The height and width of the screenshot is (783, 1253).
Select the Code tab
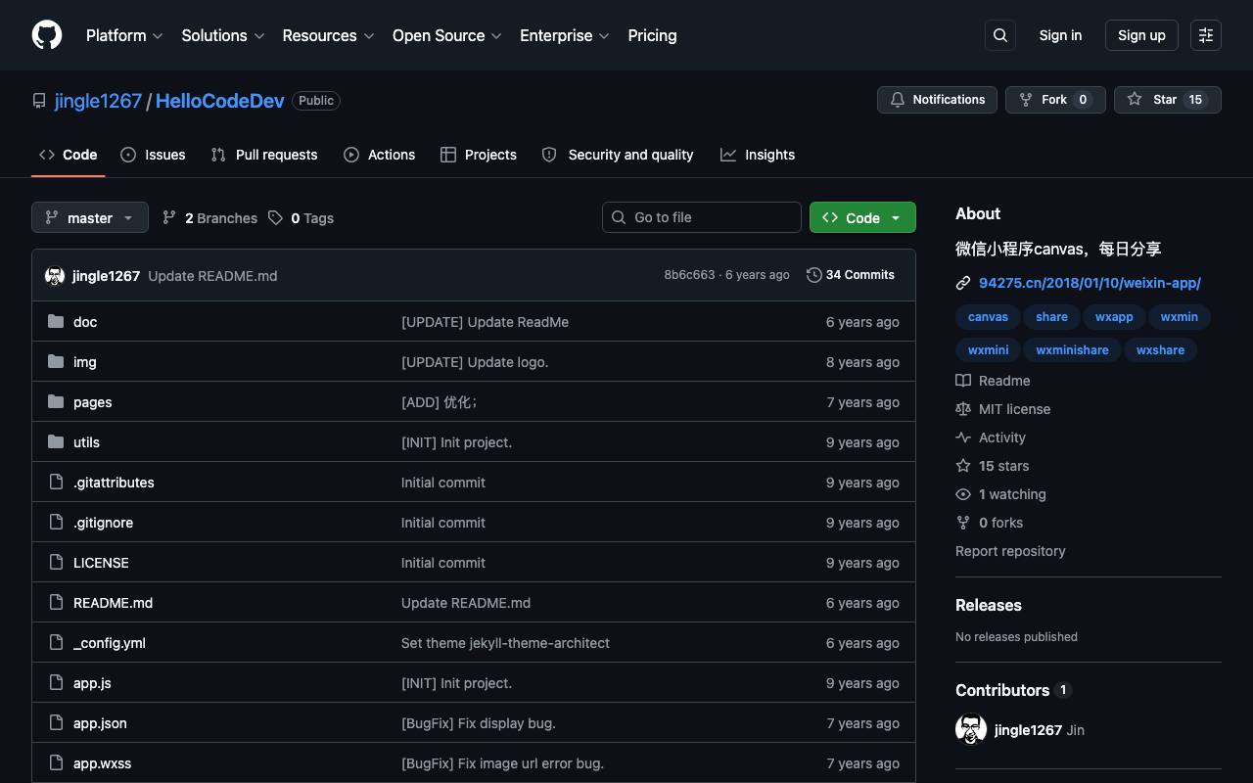[x=69, y=155]
